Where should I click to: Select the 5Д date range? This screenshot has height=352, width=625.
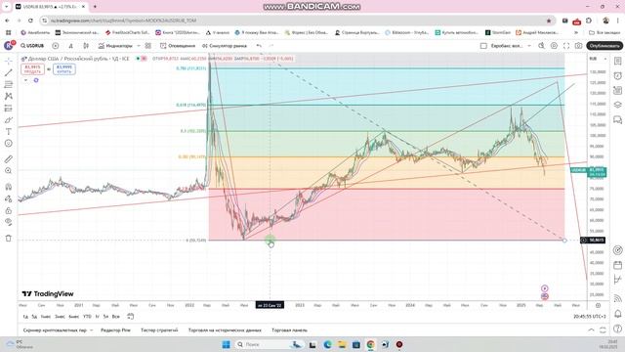point(34,317)
